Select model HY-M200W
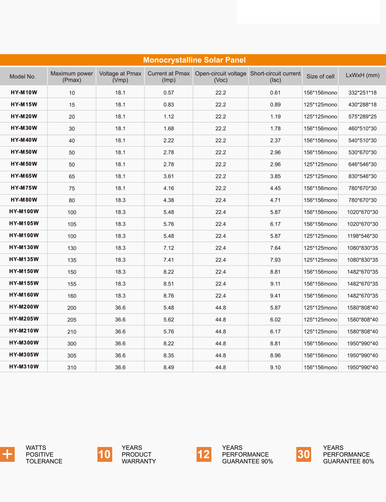Image resolution: width=386 pixels, height=502 pixels. (x=24, y=307)
